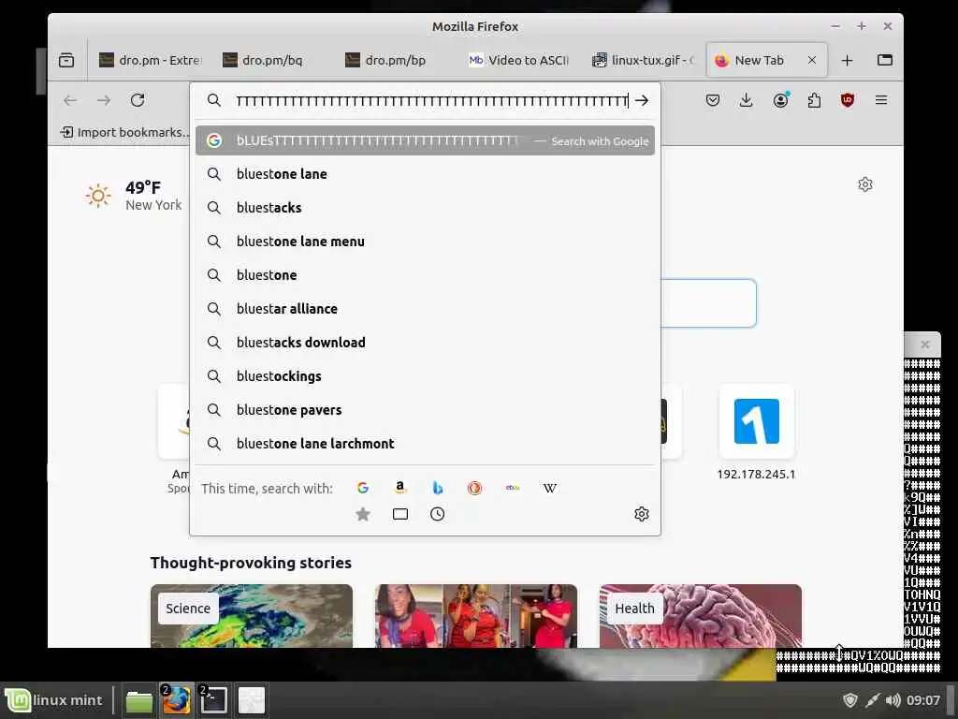This screenshot has height=719, width=958.
Task: Click the terminal taskbar button
Action: pyautogui.click(x=214, y=700)
